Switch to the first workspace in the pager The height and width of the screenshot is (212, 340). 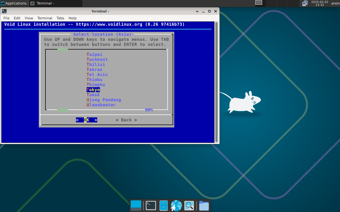(259, 3)
